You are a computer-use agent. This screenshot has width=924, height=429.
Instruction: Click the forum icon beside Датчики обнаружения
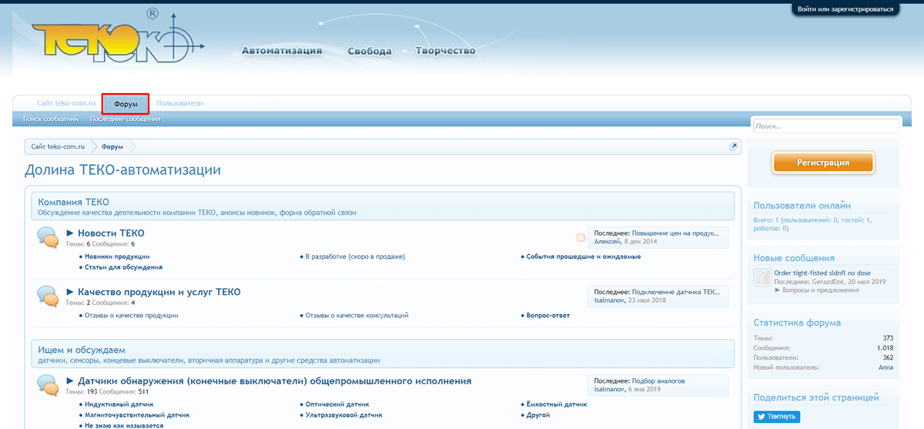[48, 385]
